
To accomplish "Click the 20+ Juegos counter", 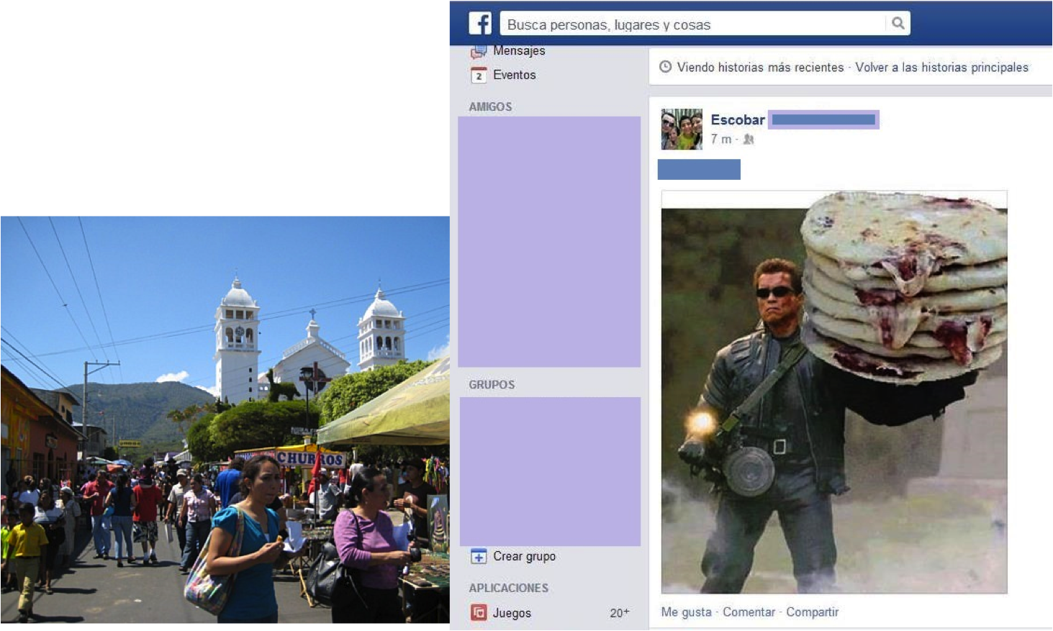I will pyautogui.click(x=619, y=613).
